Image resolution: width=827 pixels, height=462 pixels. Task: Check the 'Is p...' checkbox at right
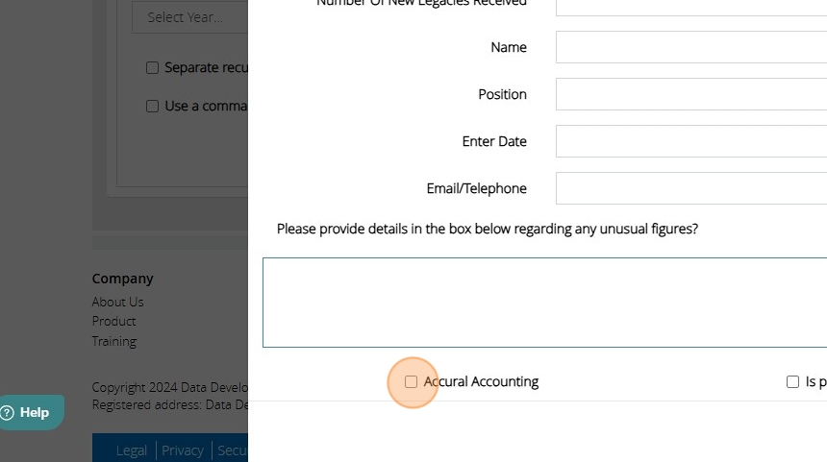click(793, 382)
